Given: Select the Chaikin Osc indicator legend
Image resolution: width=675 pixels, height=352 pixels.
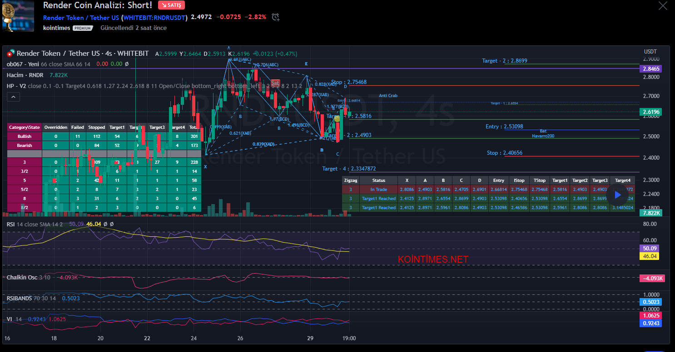Looking at the screenshot, I should (x=22, y=277).
